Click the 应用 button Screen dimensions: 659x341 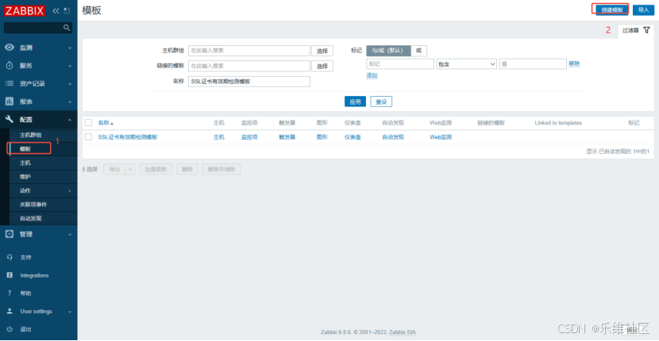coord(355,102)
